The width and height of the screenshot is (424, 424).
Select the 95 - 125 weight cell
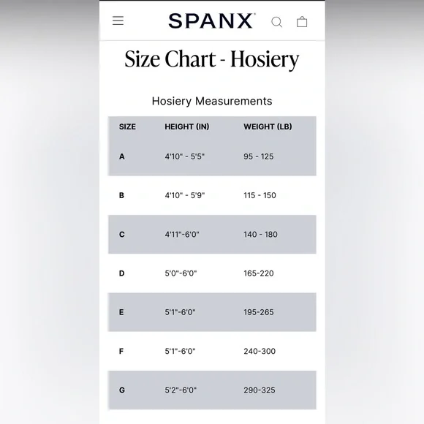259,156
